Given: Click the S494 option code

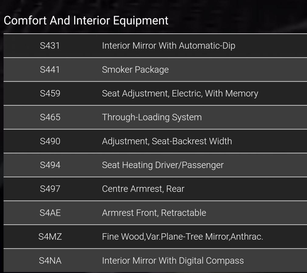Looking at the screenshot, I should click(50, 165).
